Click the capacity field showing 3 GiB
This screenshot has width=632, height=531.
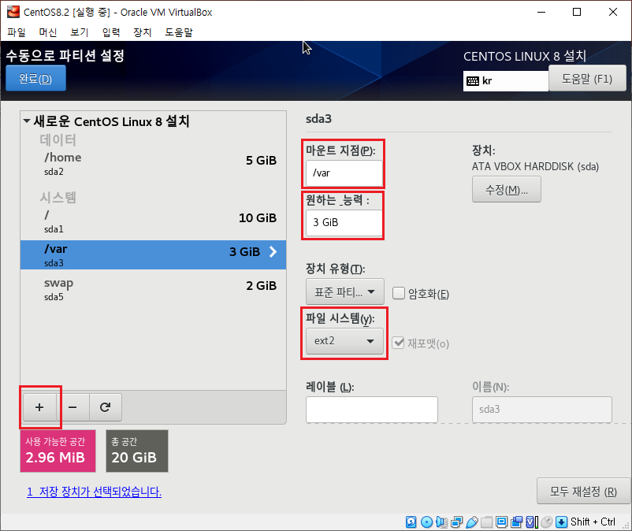point(344,223)
